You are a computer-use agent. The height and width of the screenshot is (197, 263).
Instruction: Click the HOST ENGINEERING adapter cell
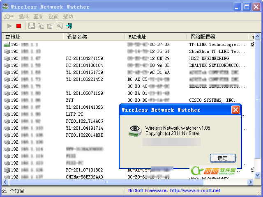coord(209,58)
